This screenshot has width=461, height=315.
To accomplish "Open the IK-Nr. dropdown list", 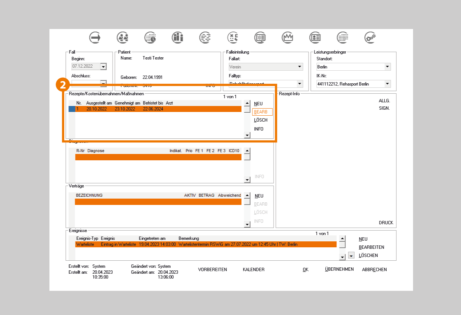I will click(387, 84).
